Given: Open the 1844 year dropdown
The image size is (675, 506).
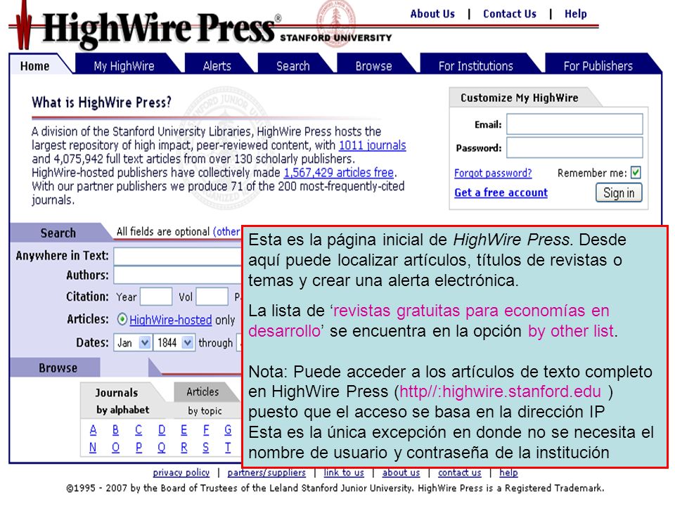Looking at the screenshot, I should tap(174, 342).
